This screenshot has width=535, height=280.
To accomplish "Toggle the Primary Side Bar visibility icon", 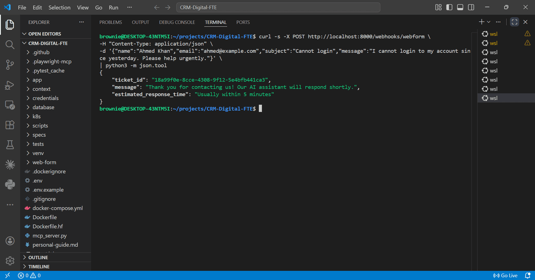I will tap(450, 7).
